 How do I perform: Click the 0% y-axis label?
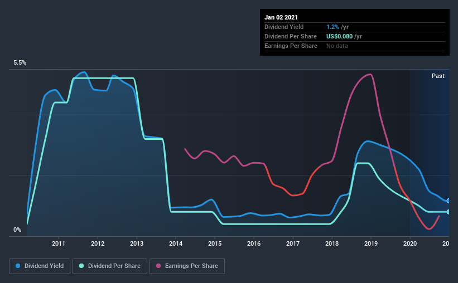tap(17, 230)
